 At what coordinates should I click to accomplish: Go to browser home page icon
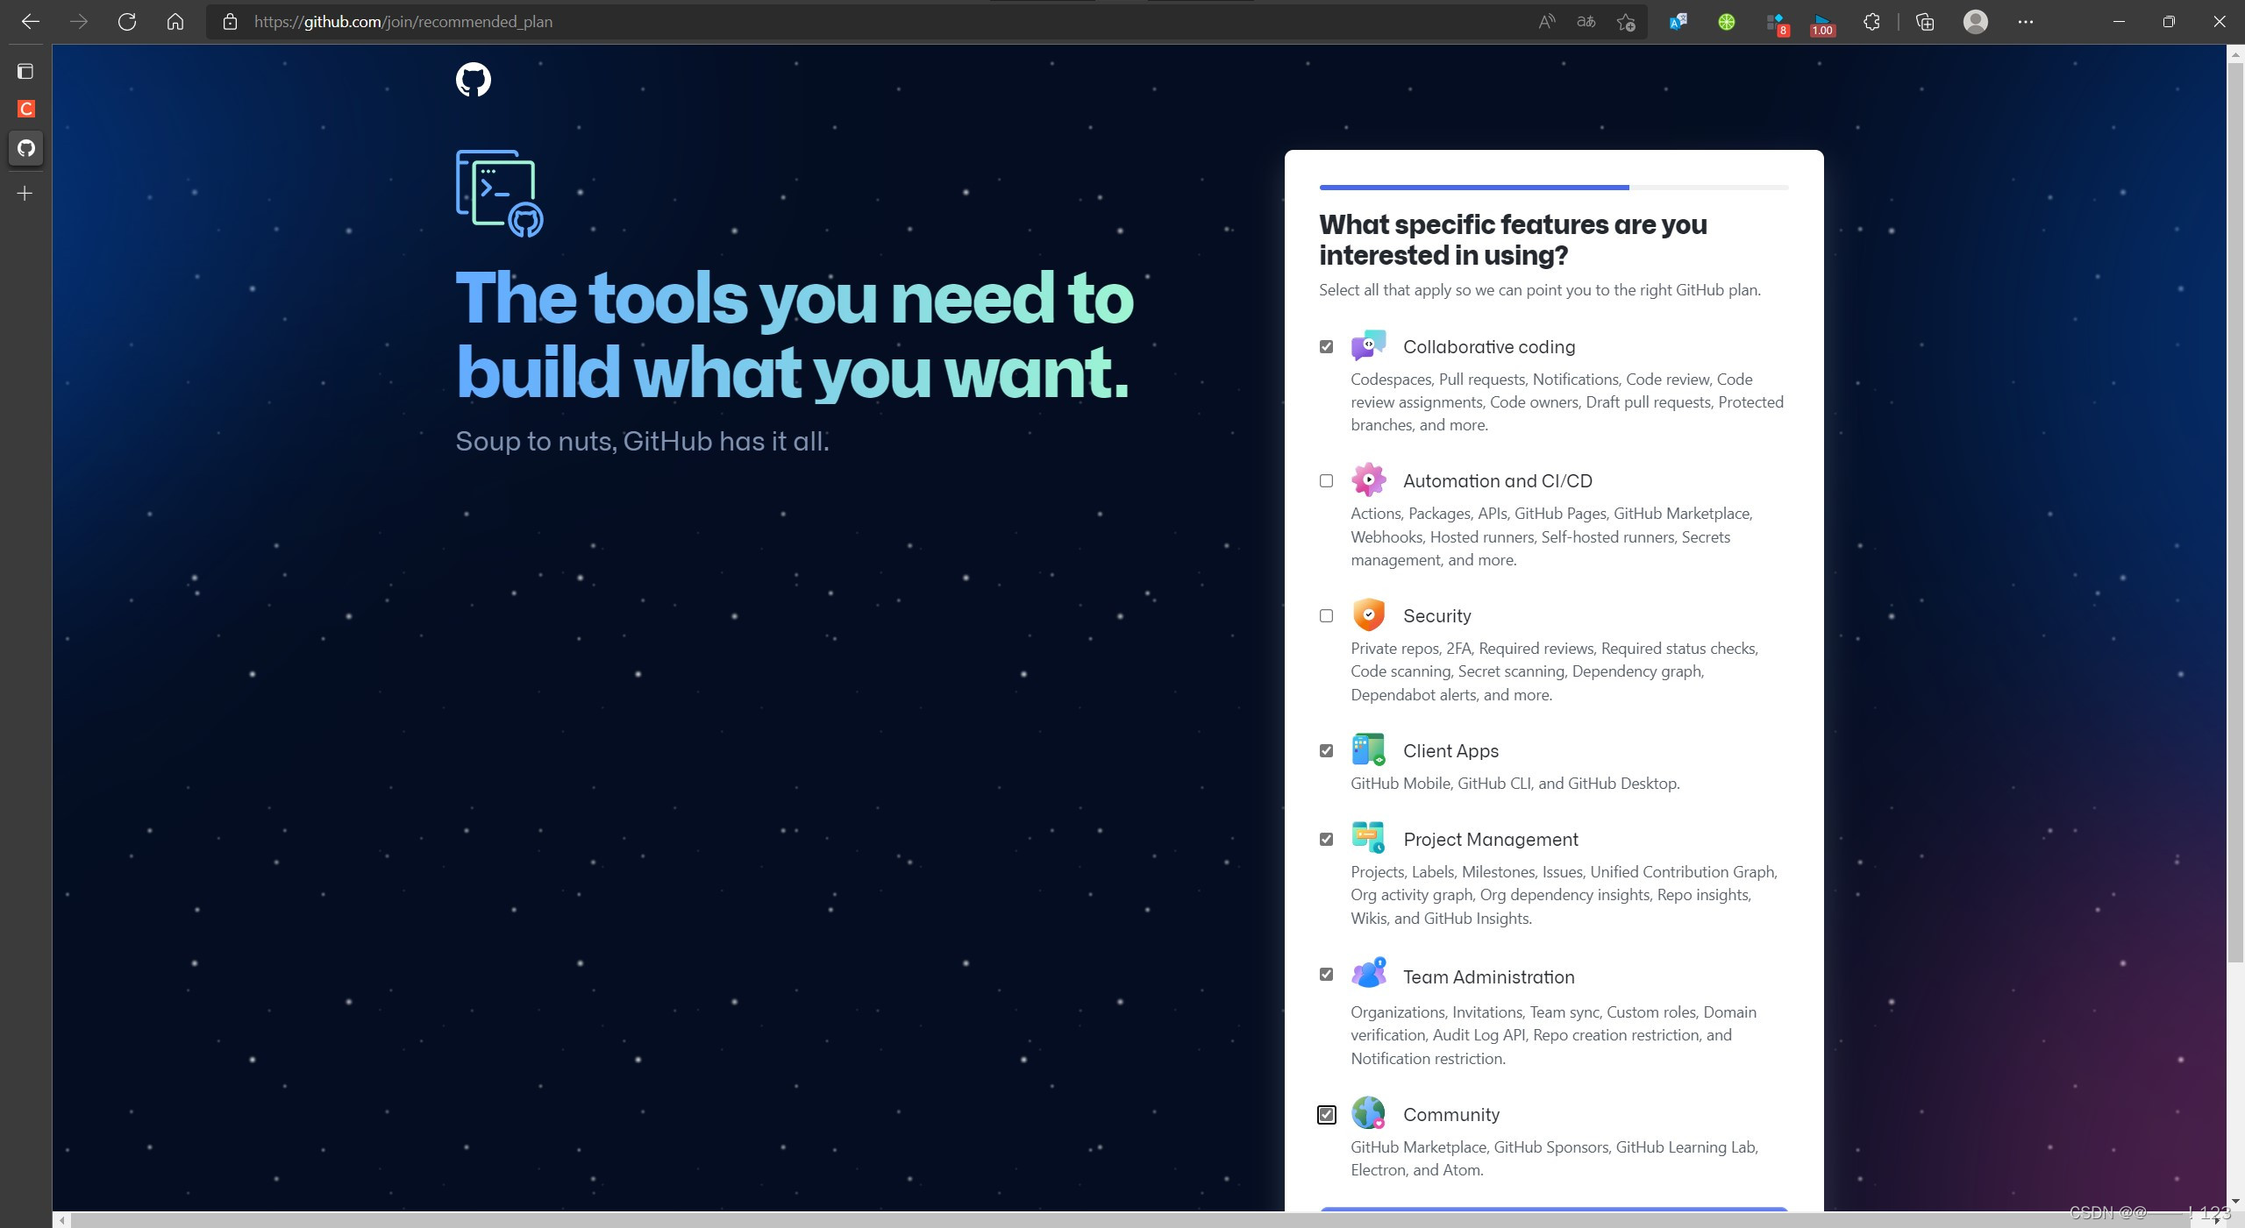click(x=175, y=22)
